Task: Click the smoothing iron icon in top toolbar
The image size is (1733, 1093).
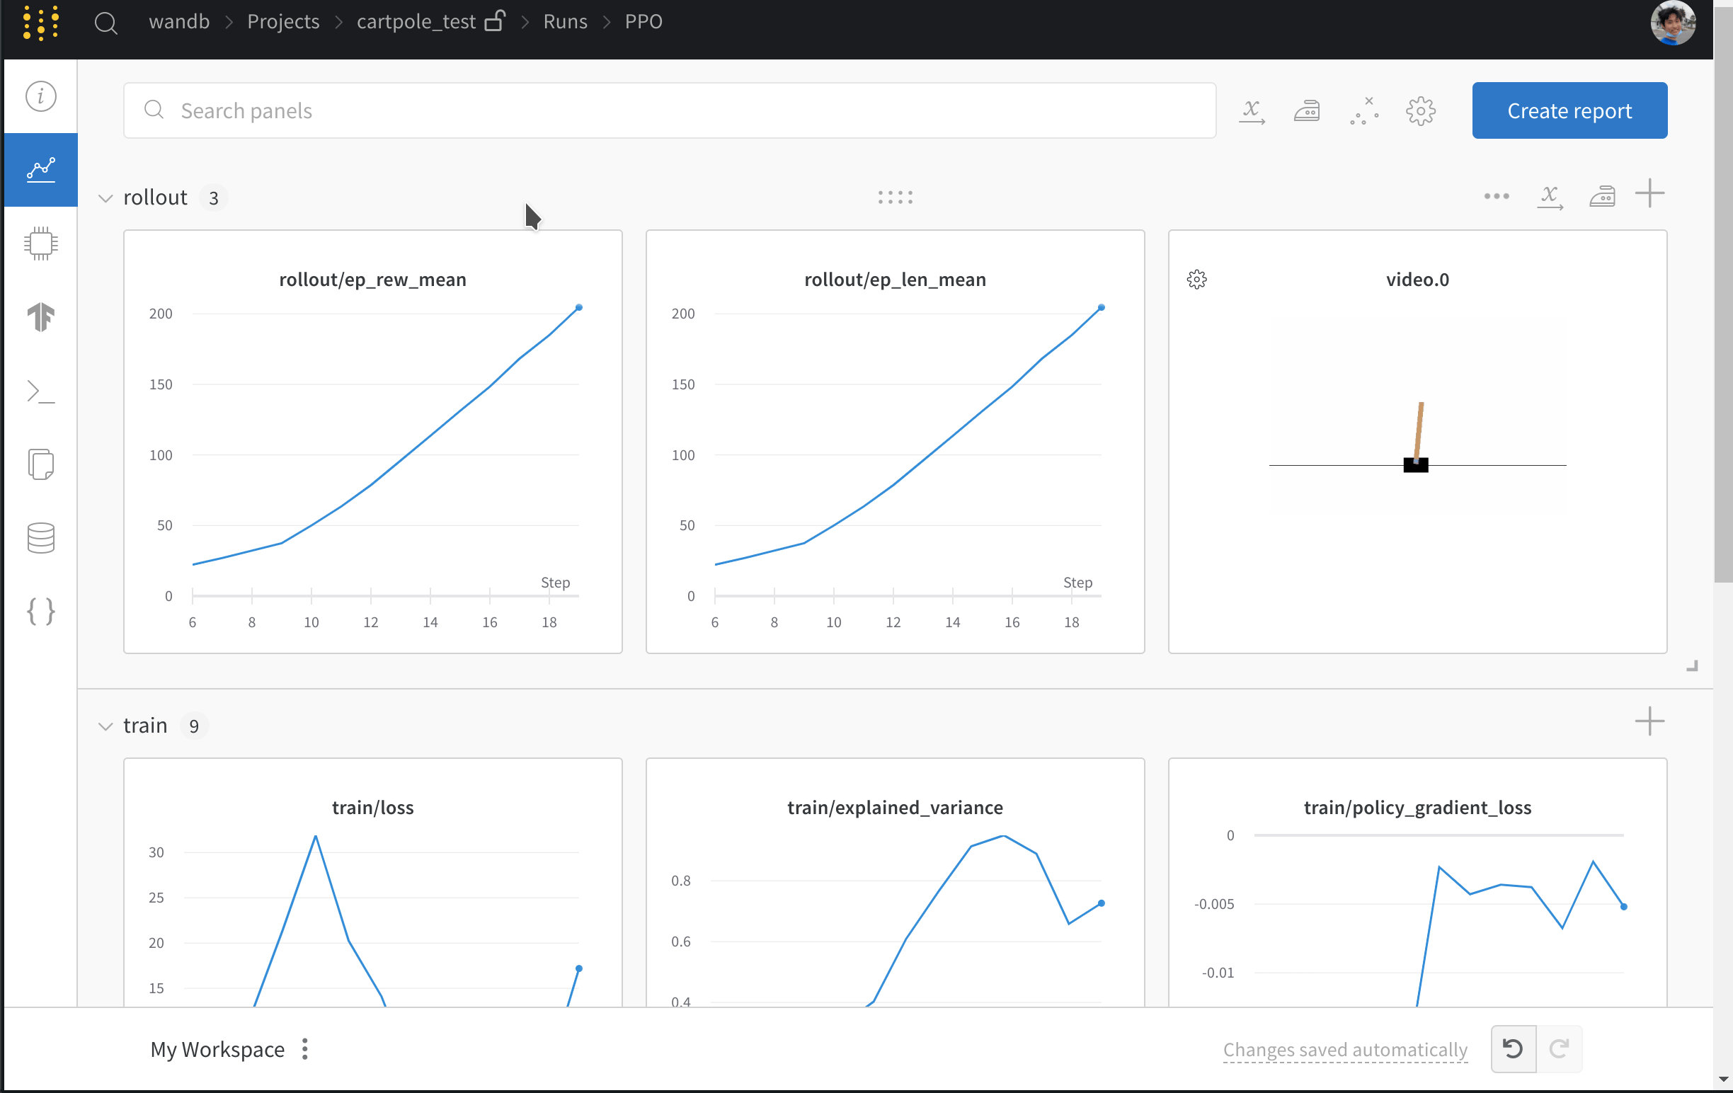Action: pos(1307,111)
